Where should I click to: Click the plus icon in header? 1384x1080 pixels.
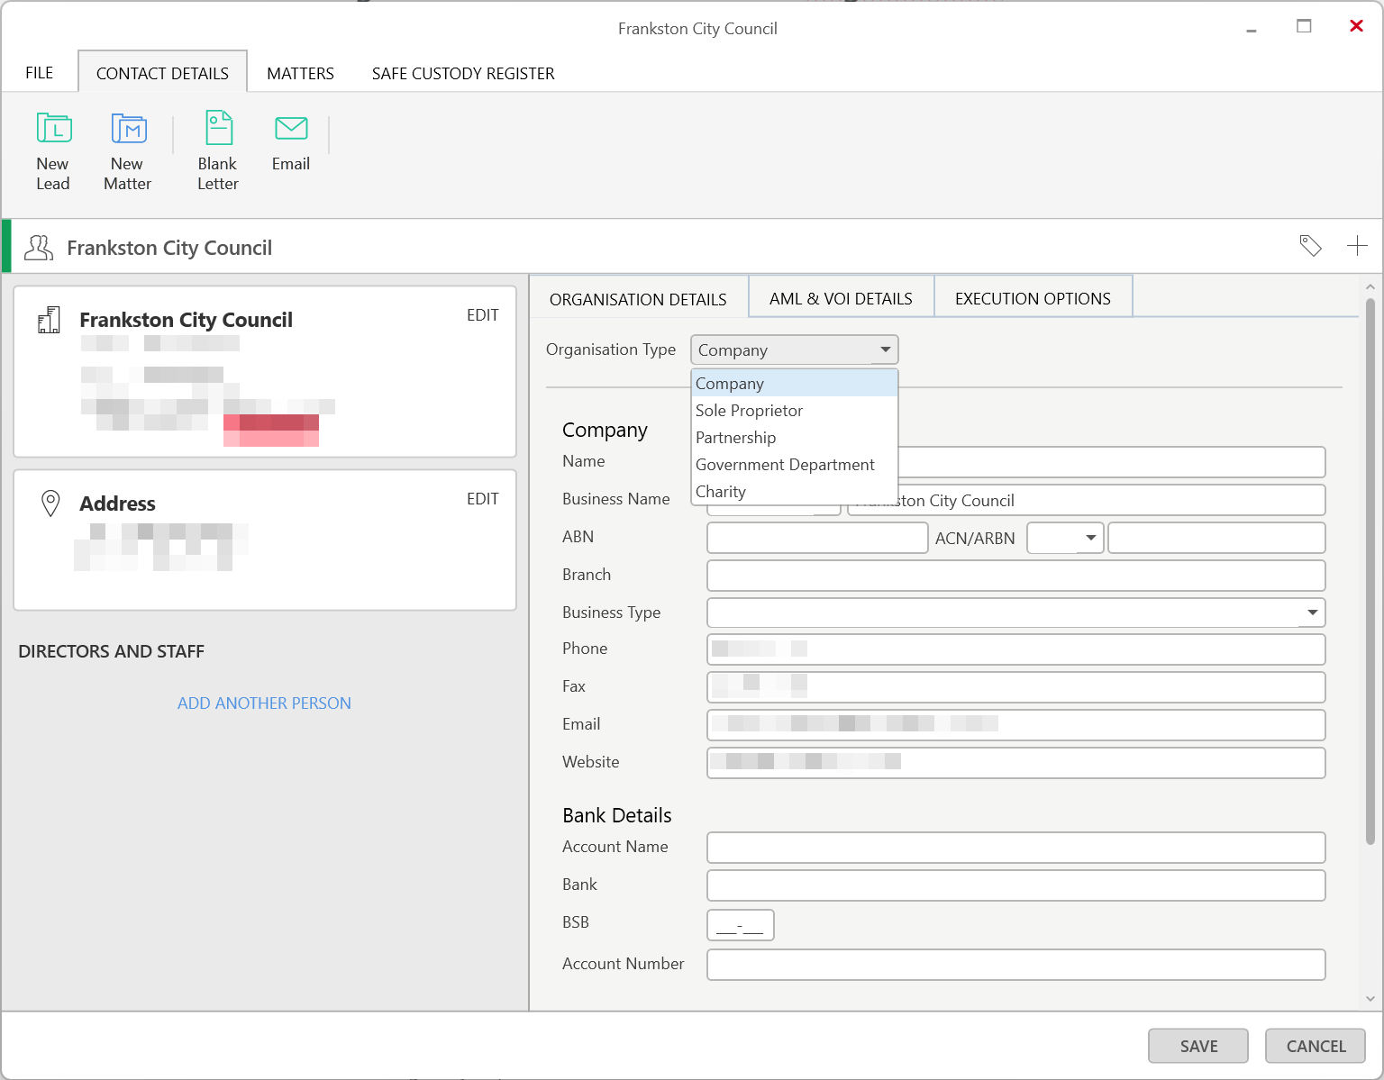(x=1357, y=246)
